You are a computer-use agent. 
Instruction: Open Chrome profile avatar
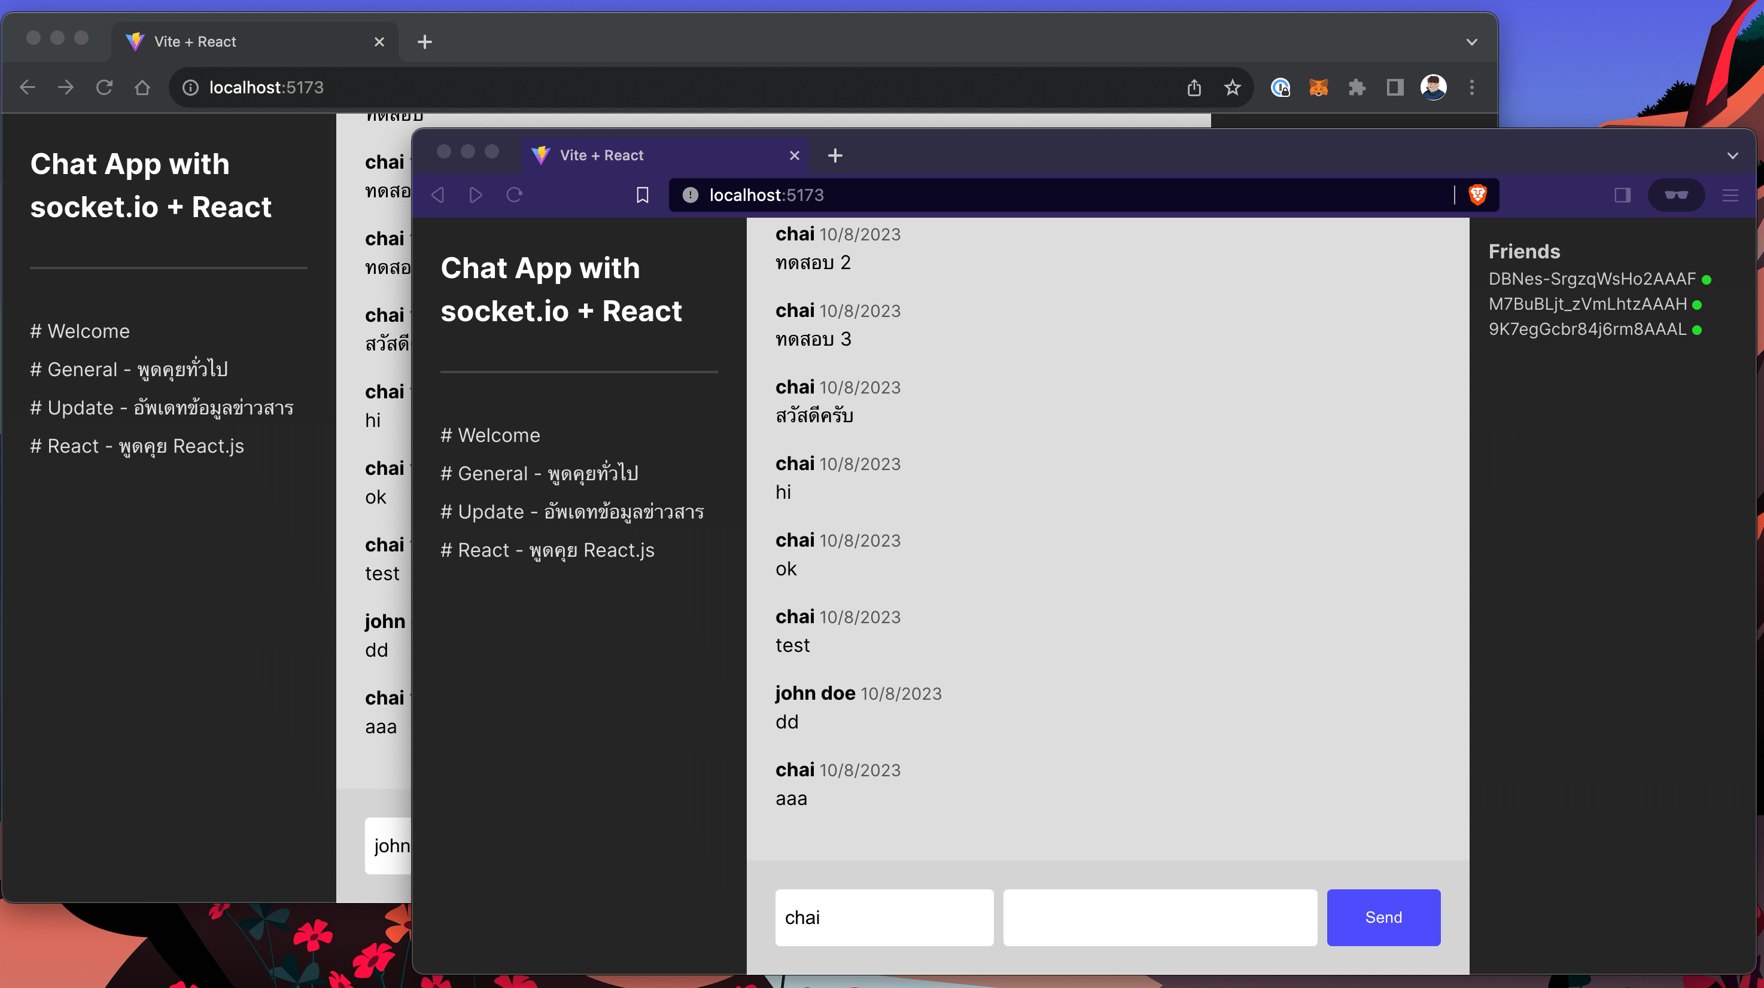click(1433, 87)
